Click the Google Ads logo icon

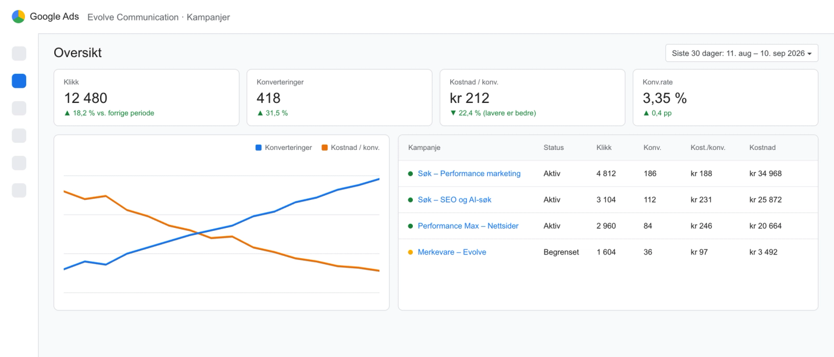18,17
